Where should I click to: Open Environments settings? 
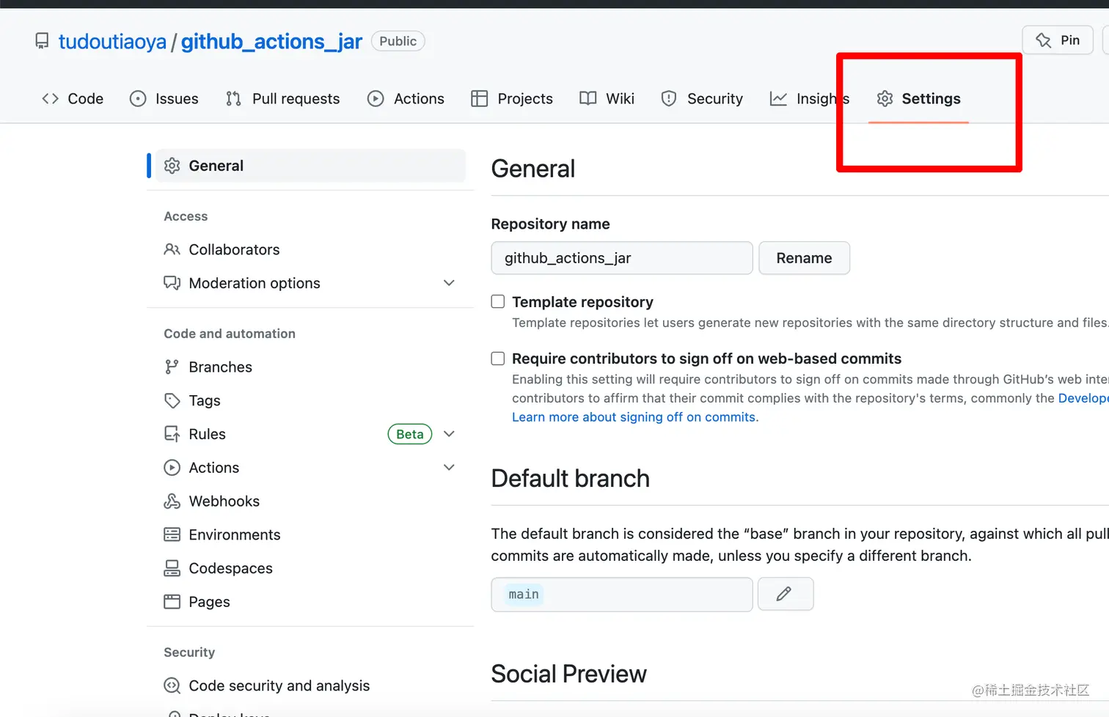tap(310, 534)
